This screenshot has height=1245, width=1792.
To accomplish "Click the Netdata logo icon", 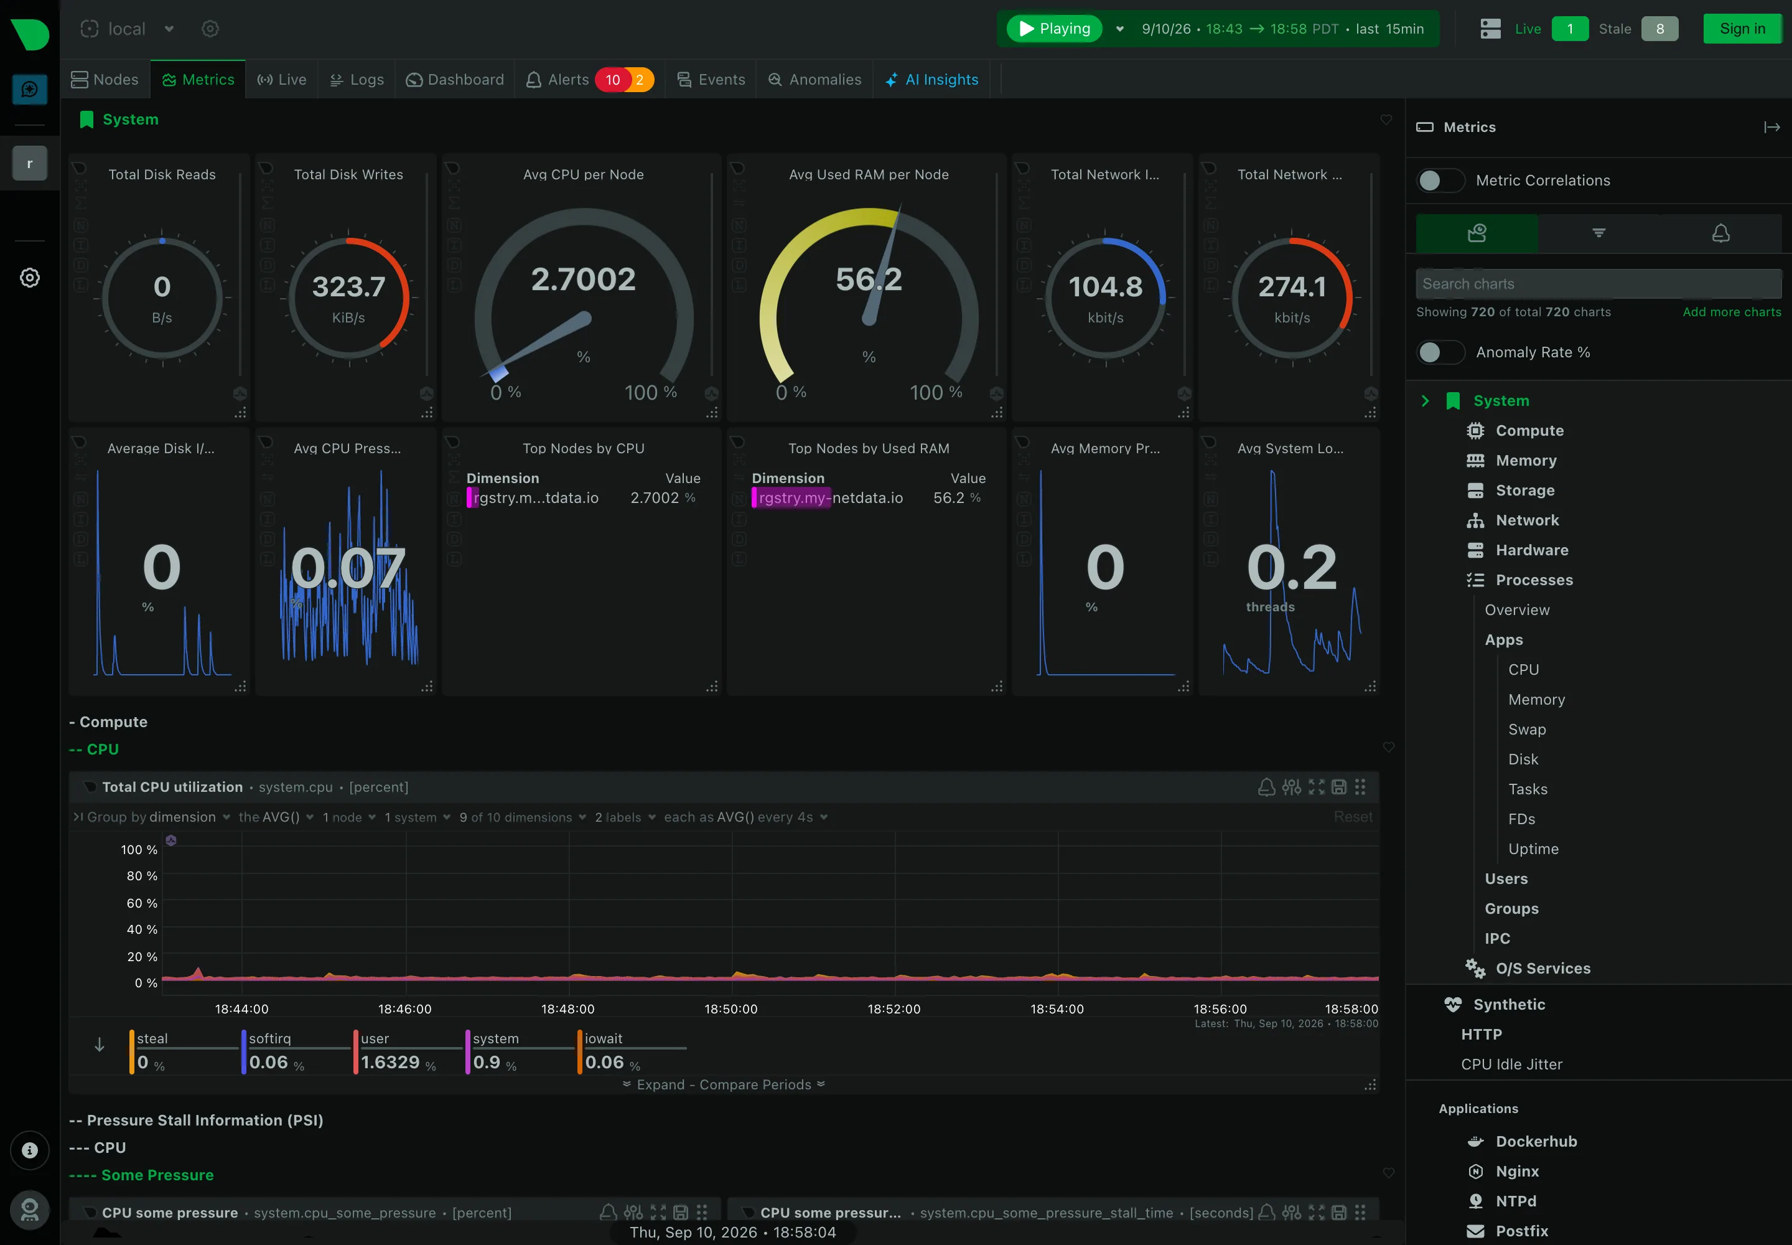I will [30, 34].
